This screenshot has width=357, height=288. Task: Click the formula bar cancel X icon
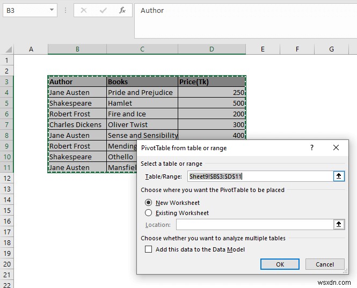(84, 10)
